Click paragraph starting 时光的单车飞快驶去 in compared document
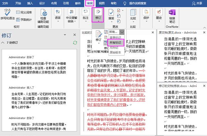 click(116, 66)
